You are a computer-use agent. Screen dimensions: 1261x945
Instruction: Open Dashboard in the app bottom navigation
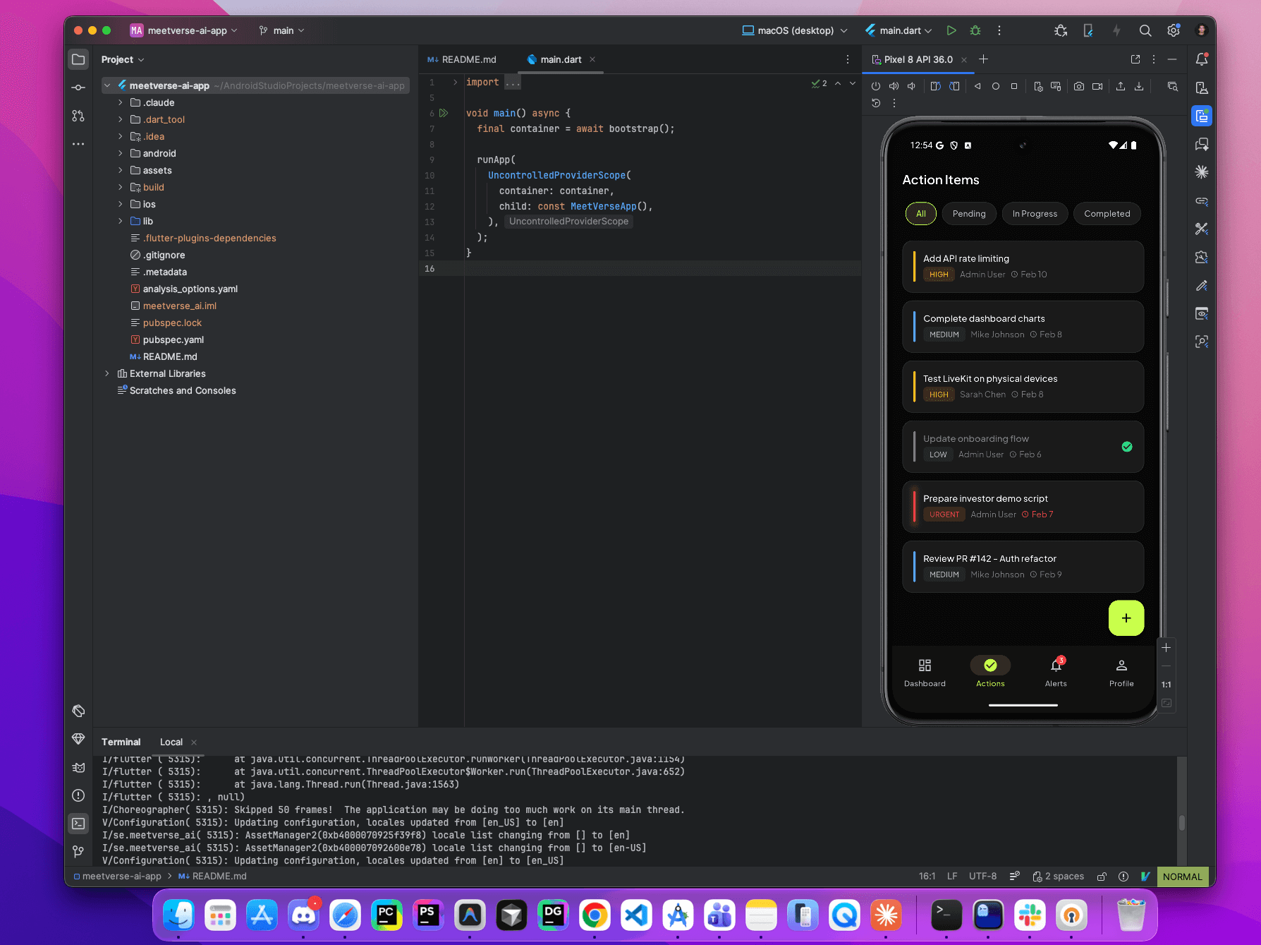point(925,670)
